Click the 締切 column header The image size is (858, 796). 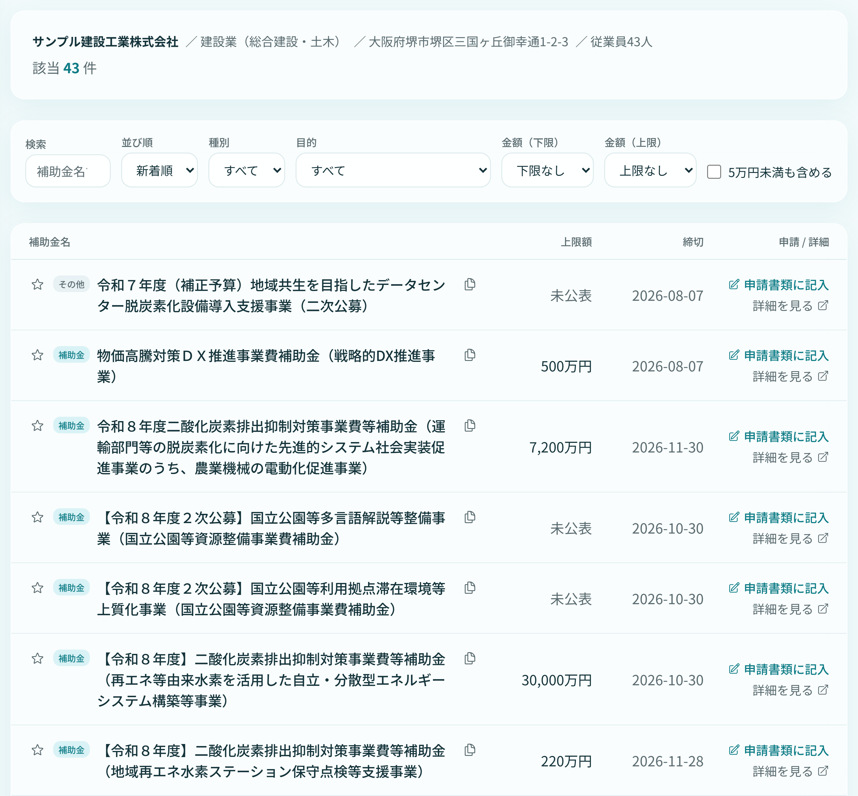[693, 242]
